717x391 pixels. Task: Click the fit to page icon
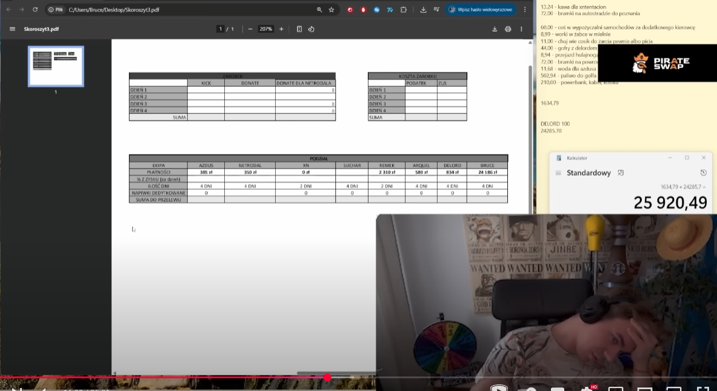click(x=299, y=29)
